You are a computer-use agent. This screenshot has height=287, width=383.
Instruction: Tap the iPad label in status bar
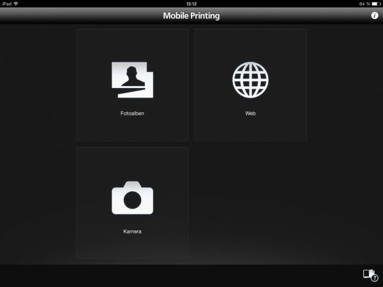(6, 3)
